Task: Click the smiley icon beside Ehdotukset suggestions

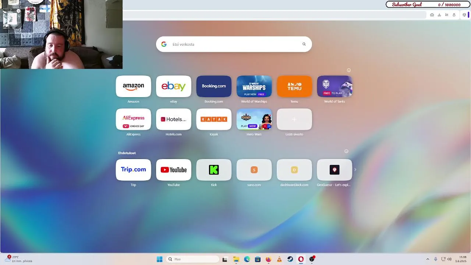Action: coord(346,151)
